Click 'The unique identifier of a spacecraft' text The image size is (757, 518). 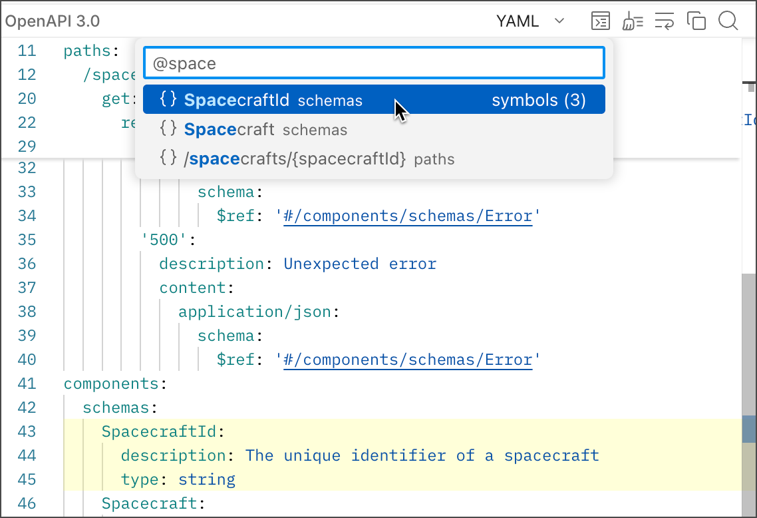coord(422,455)
